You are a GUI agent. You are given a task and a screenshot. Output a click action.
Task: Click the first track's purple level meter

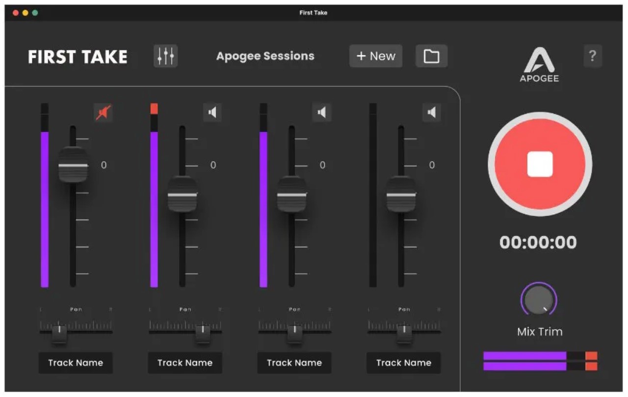(45, 209)
